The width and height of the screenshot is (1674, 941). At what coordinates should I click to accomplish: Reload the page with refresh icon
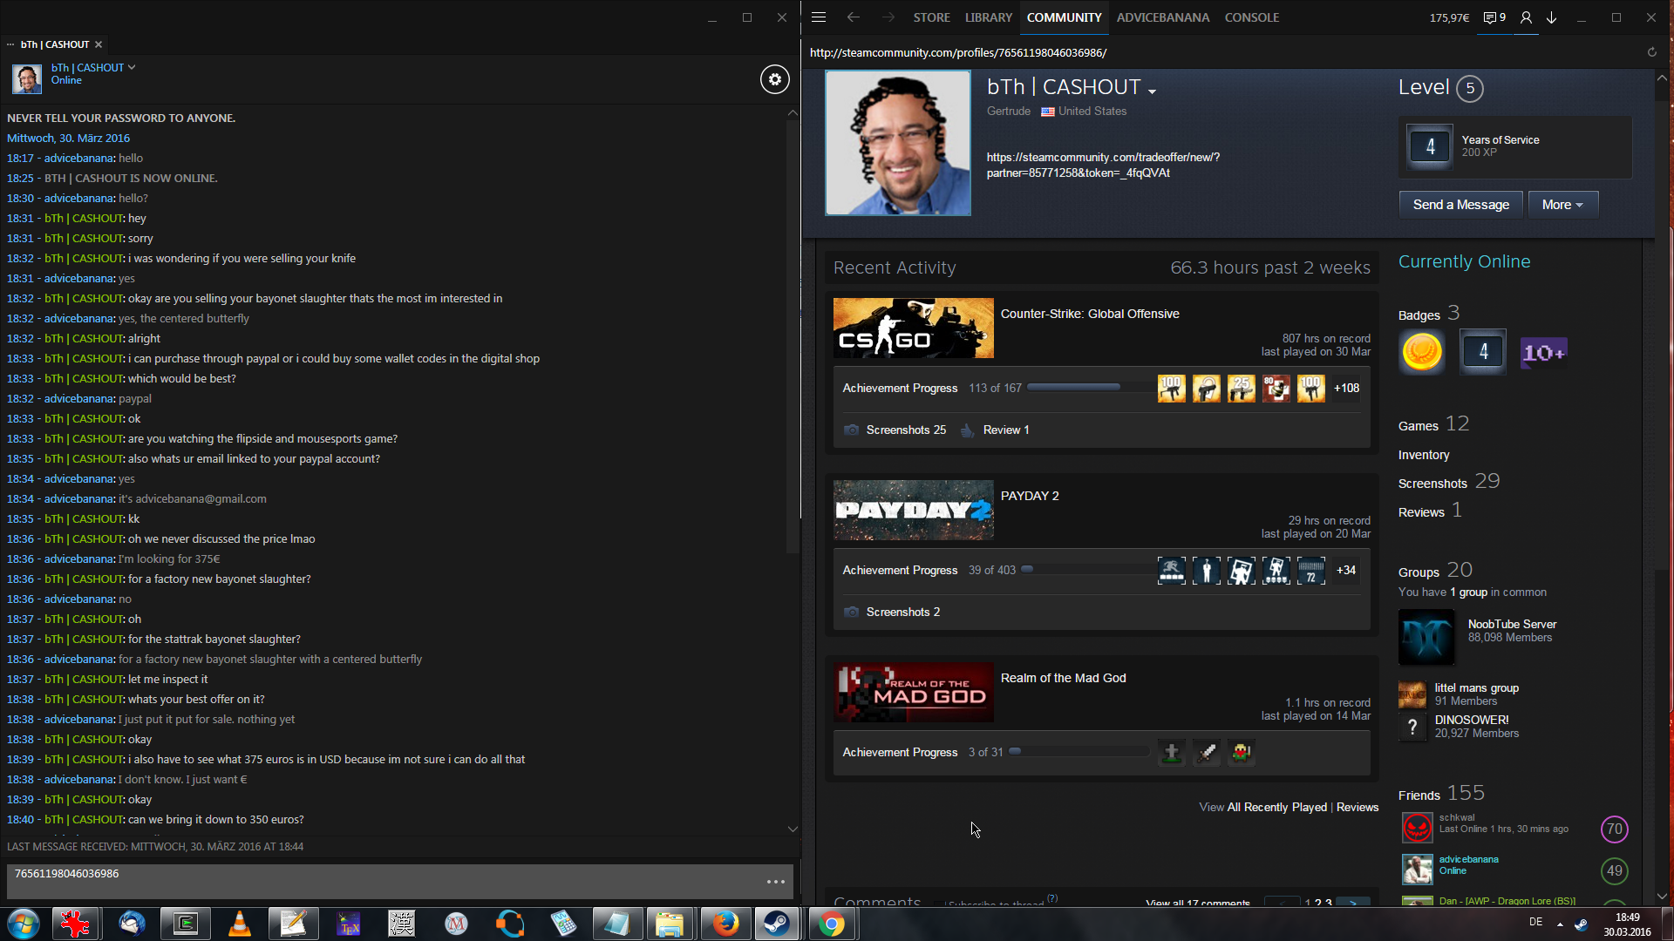pos(1651,52)
